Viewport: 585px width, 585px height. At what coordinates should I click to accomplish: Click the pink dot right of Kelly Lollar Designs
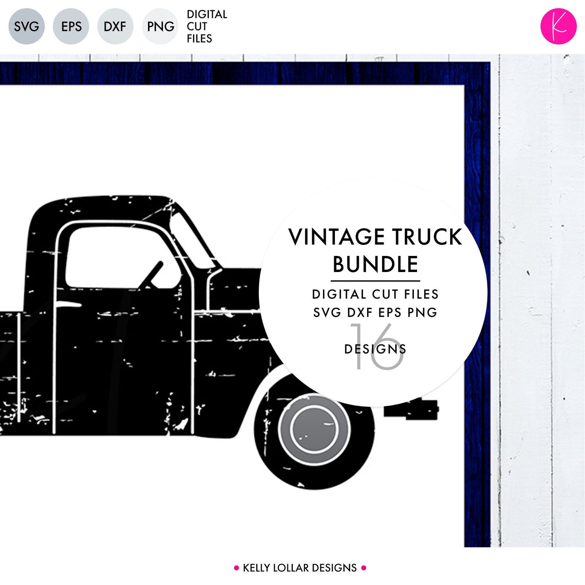(364, 568)
